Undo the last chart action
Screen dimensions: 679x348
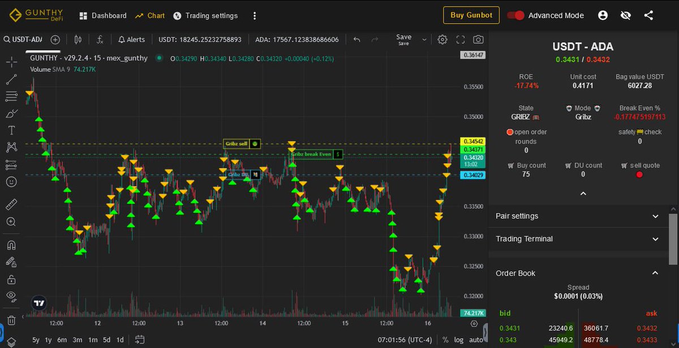tap(356, 40)
